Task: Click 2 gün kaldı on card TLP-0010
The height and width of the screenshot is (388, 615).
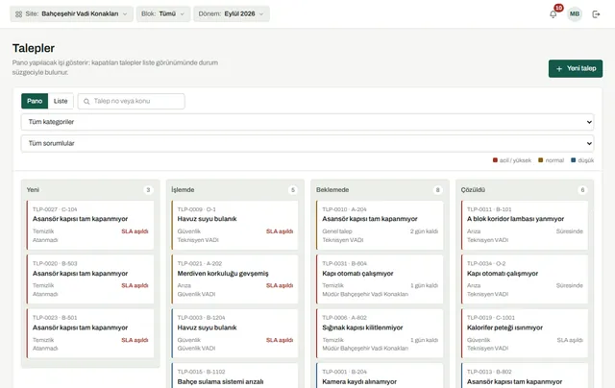Action: (x=424, y=231)
